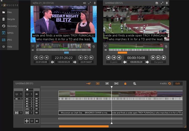189x131 pixels.
Task: Set Out point in Untitled viewer
Action: pyautogui.click(x=159, y=62)
